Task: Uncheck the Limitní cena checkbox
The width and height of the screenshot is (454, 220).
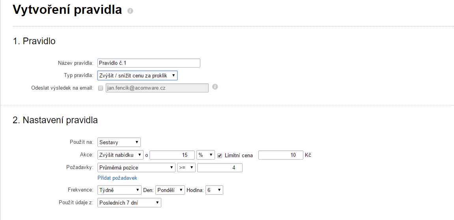Action: 220,155
